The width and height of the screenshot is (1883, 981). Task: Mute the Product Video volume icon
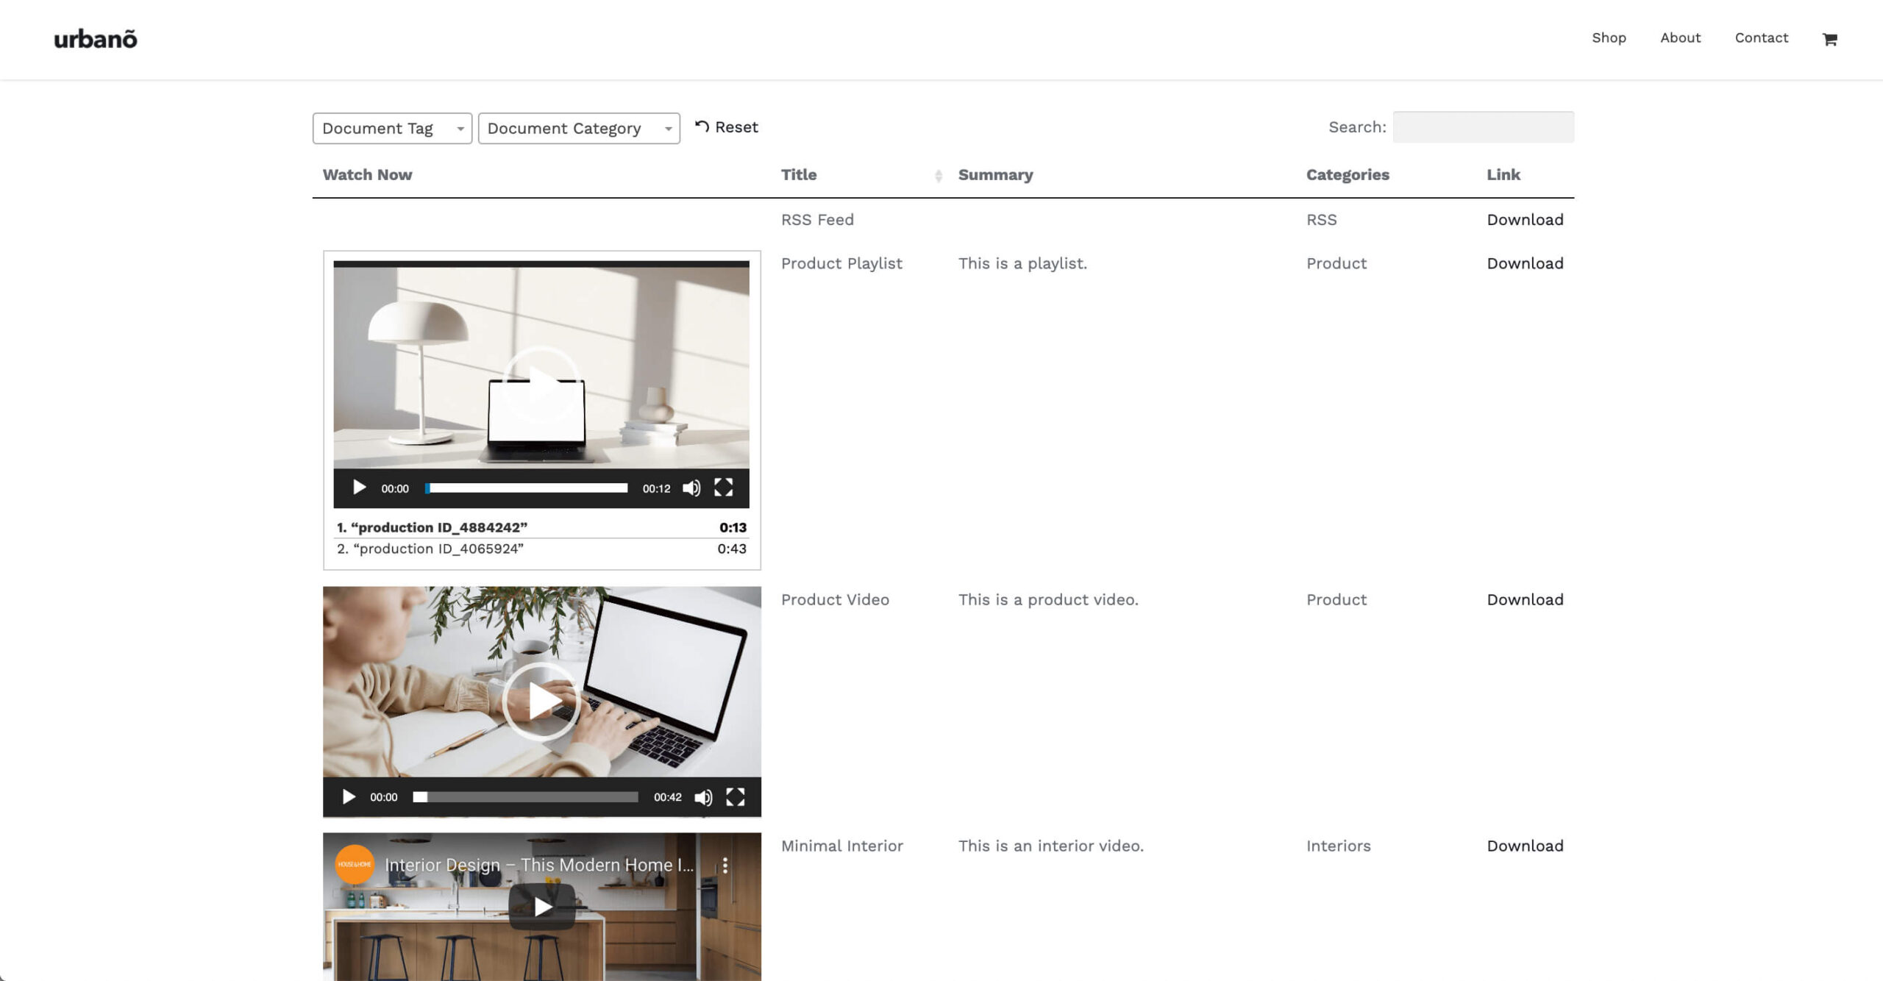point(703,797)
